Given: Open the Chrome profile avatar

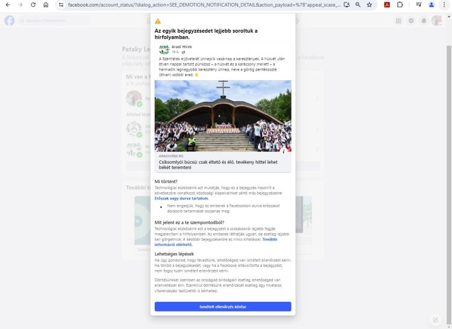Looking at the screenshot, I should [432, 5].
